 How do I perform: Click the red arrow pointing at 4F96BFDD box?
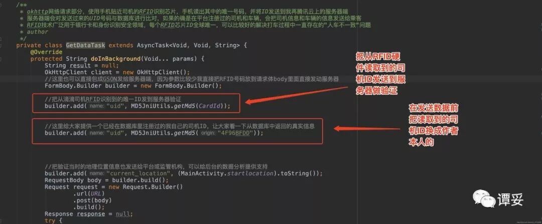click(368, 129)
